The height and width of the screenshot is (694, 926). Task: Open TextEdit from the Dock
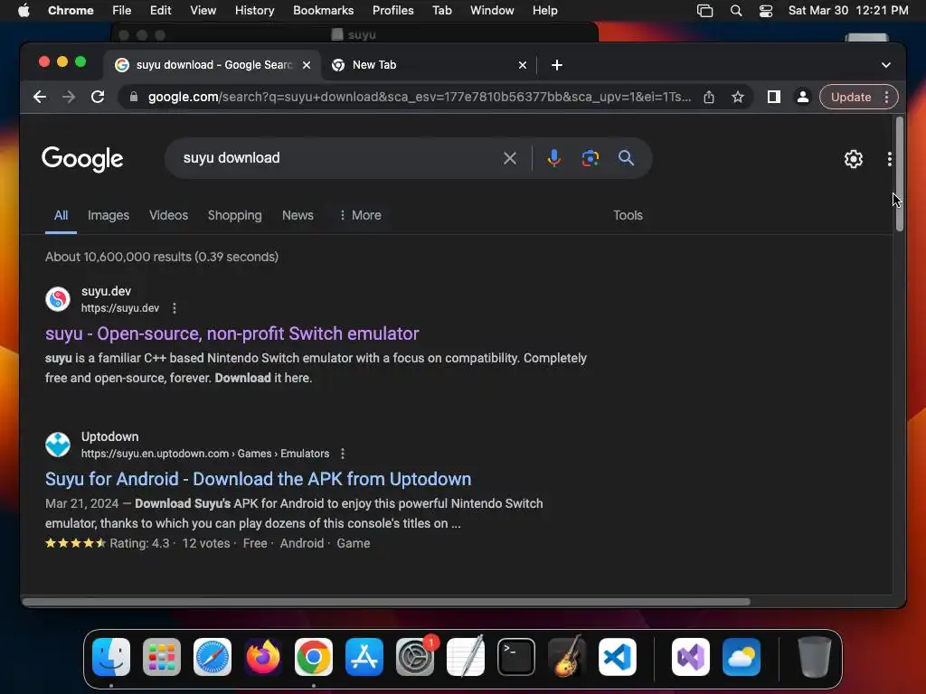tap(466, 656)
